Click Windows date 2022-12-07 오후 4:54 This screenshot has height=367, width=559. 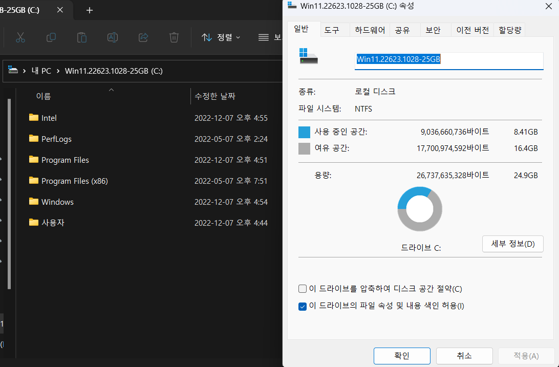(x=231, y=202)
